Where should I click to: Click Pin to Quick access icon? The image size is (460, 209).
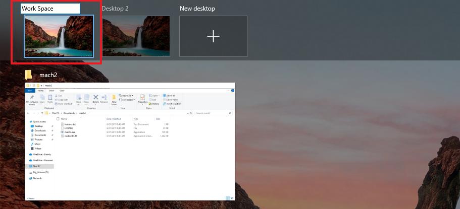tap(32, 98)
